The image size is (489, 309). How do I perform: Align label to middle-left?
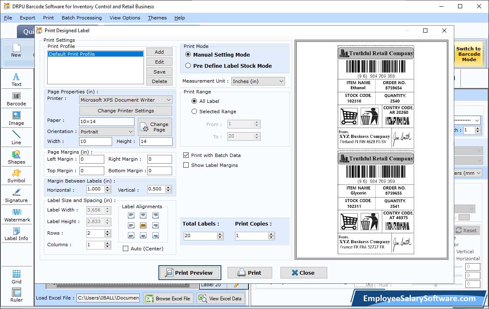pos(131,225)
